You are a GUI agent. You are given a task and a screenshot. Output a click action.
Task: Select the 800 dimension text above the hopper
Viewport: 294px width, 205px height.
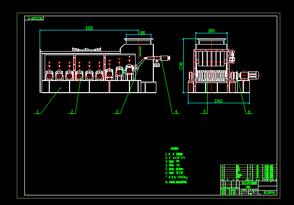tap(142, 33)
